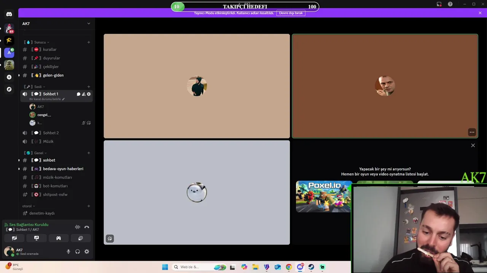487x273 pixels.
Task: Add a server with plus icon
Action: (9, 77)
